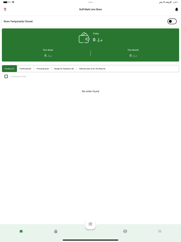Viewport: 181px width, 242px height.
Task: Tap the battery indicator in the status bar
Action: point(5,2)
